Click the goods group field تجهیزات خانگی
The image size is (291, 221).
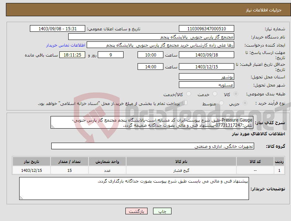(153, 146)
